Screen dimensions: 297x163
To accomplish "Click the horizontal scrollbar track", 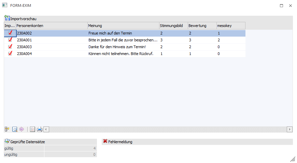I will click(168, 130).
